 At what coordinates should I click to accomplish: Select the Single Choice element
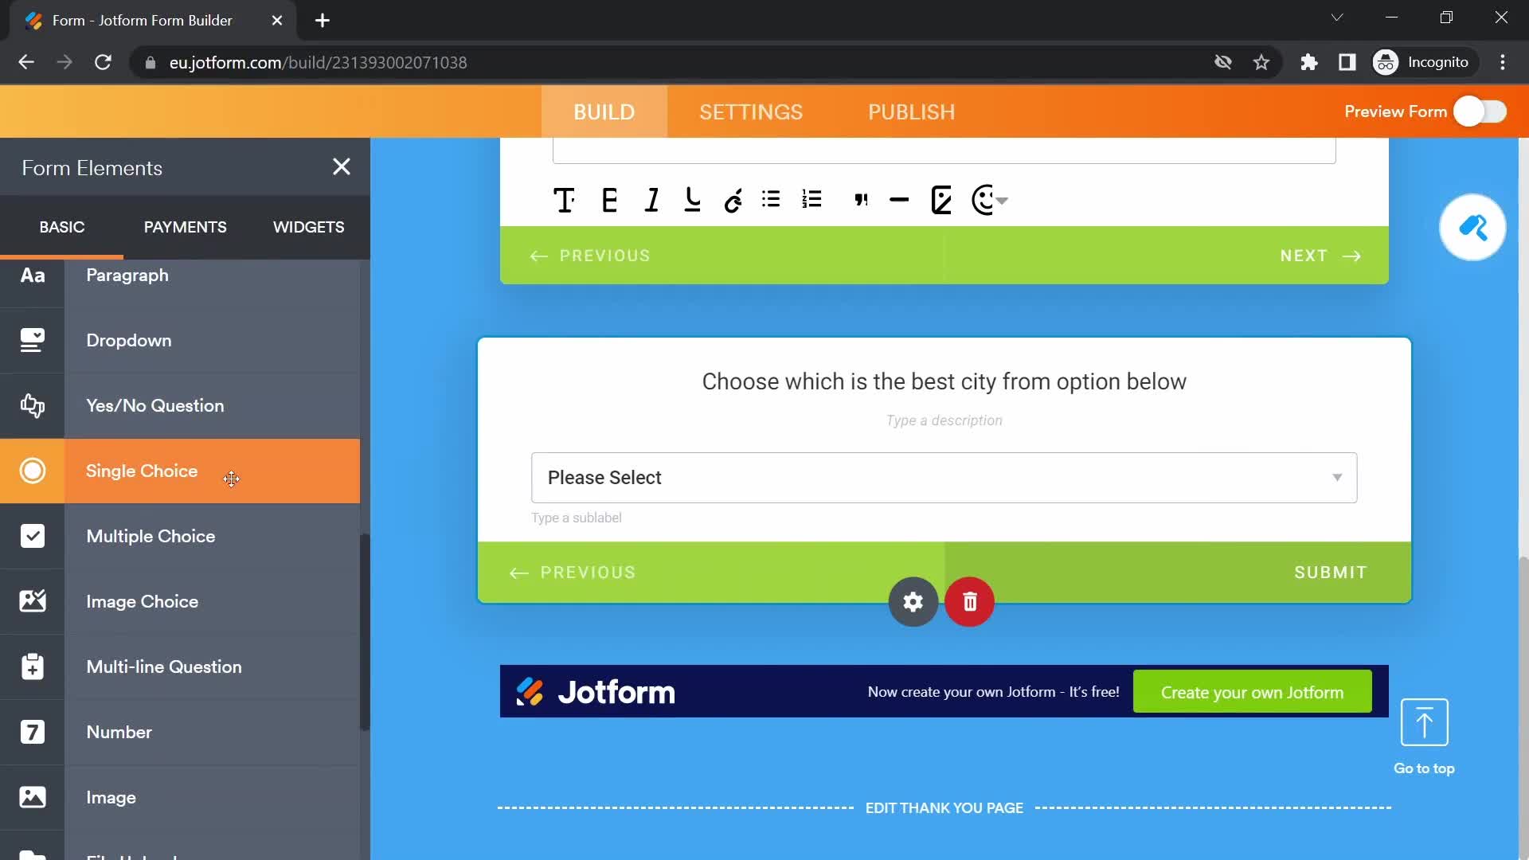click(x=142, y=471)
